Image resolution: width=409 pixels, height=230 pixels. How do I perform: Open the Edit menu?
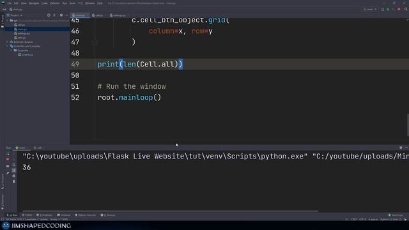coord(16,3)
